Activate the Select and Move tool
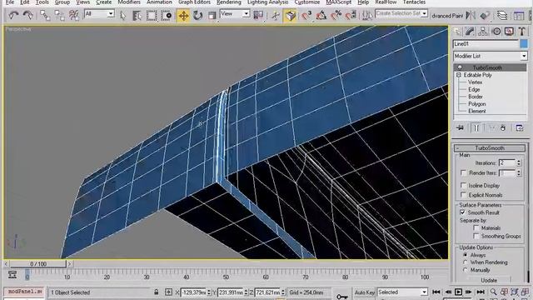The height and width of the screenshot is (300, 533). [x=183, y=15]
